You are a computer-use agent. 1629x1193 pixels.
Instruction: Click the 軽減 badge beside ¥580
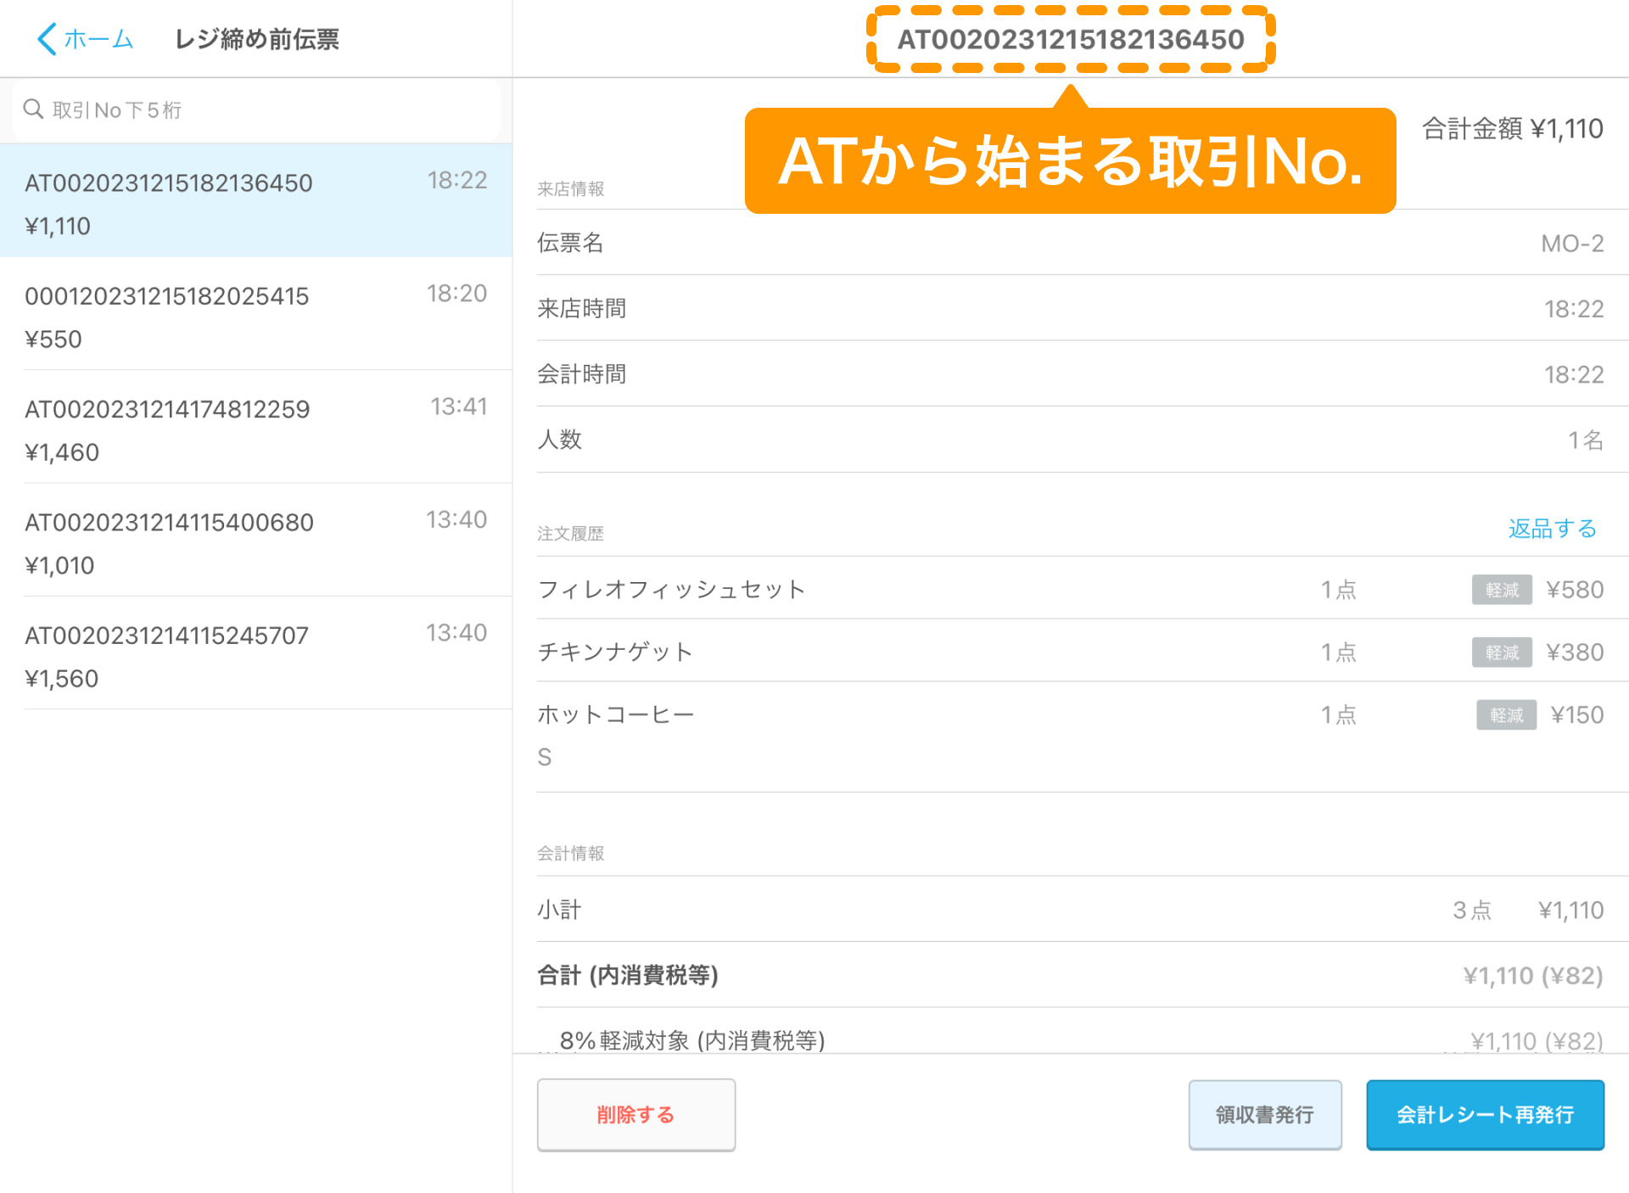(1502, 590)
